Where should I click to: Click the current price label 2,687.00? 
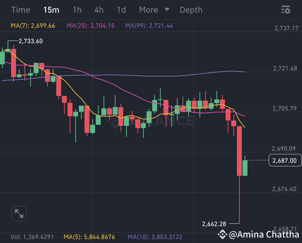[x=285, y=160]
